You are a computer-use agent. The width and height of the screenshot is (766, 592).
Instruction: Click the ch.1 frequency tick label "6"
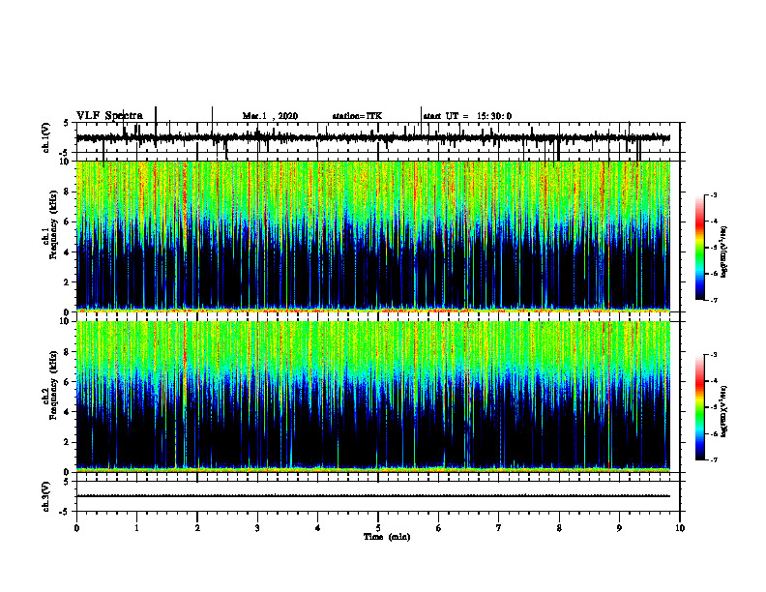(68, 222)
